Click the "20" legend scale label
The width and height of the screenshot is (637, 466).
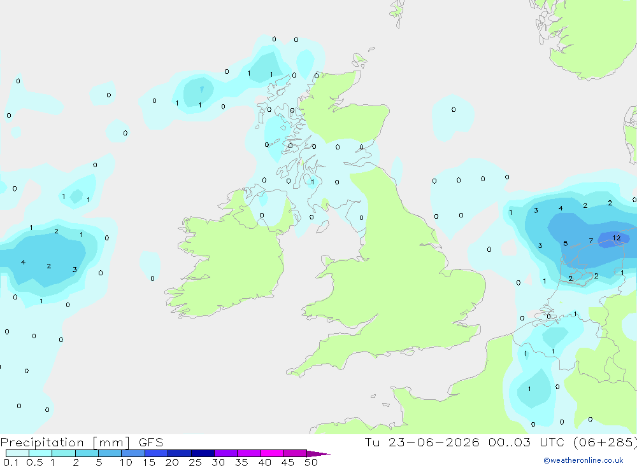click(172, 462)
